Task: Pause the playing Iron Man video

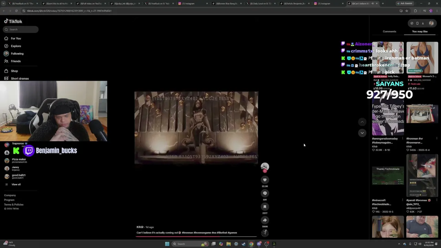Action: coord(196,127)
